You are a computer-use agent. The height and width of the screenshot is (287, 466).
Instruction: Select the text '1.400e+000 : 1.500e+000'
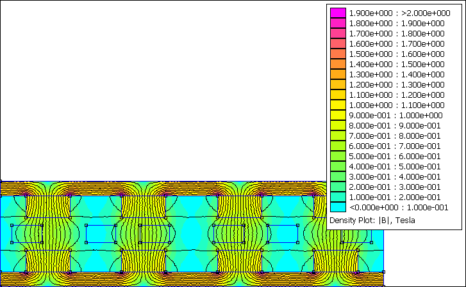coord(397,64)
